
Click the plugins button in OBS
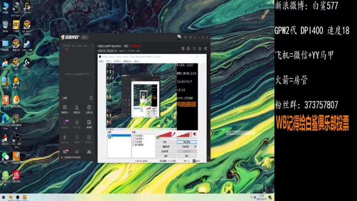pyautogui.click(x=166, y=156)
